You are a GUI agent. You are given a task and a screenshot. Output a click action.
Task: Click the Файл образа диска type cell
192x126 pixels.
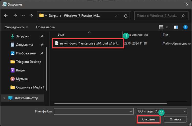[x=177, y=43]
